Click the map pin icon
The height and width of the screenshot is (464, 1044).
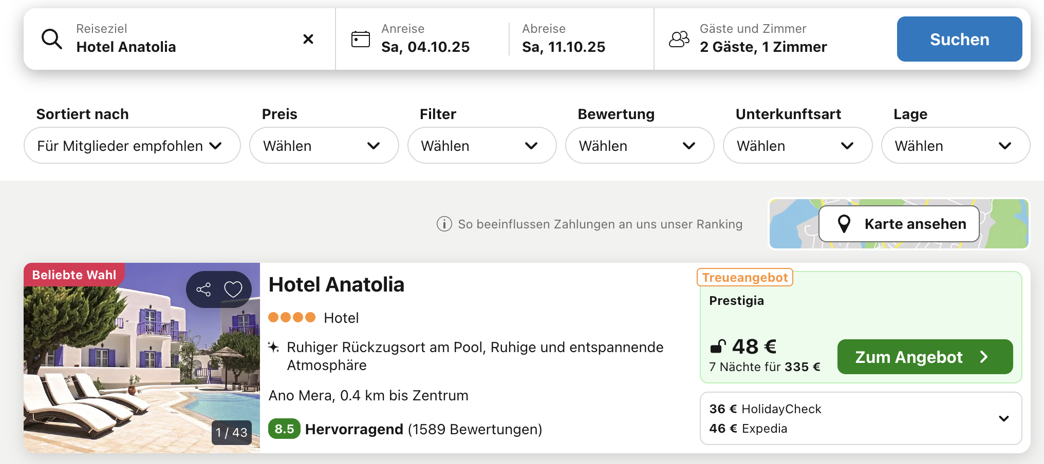click(844, 224)
